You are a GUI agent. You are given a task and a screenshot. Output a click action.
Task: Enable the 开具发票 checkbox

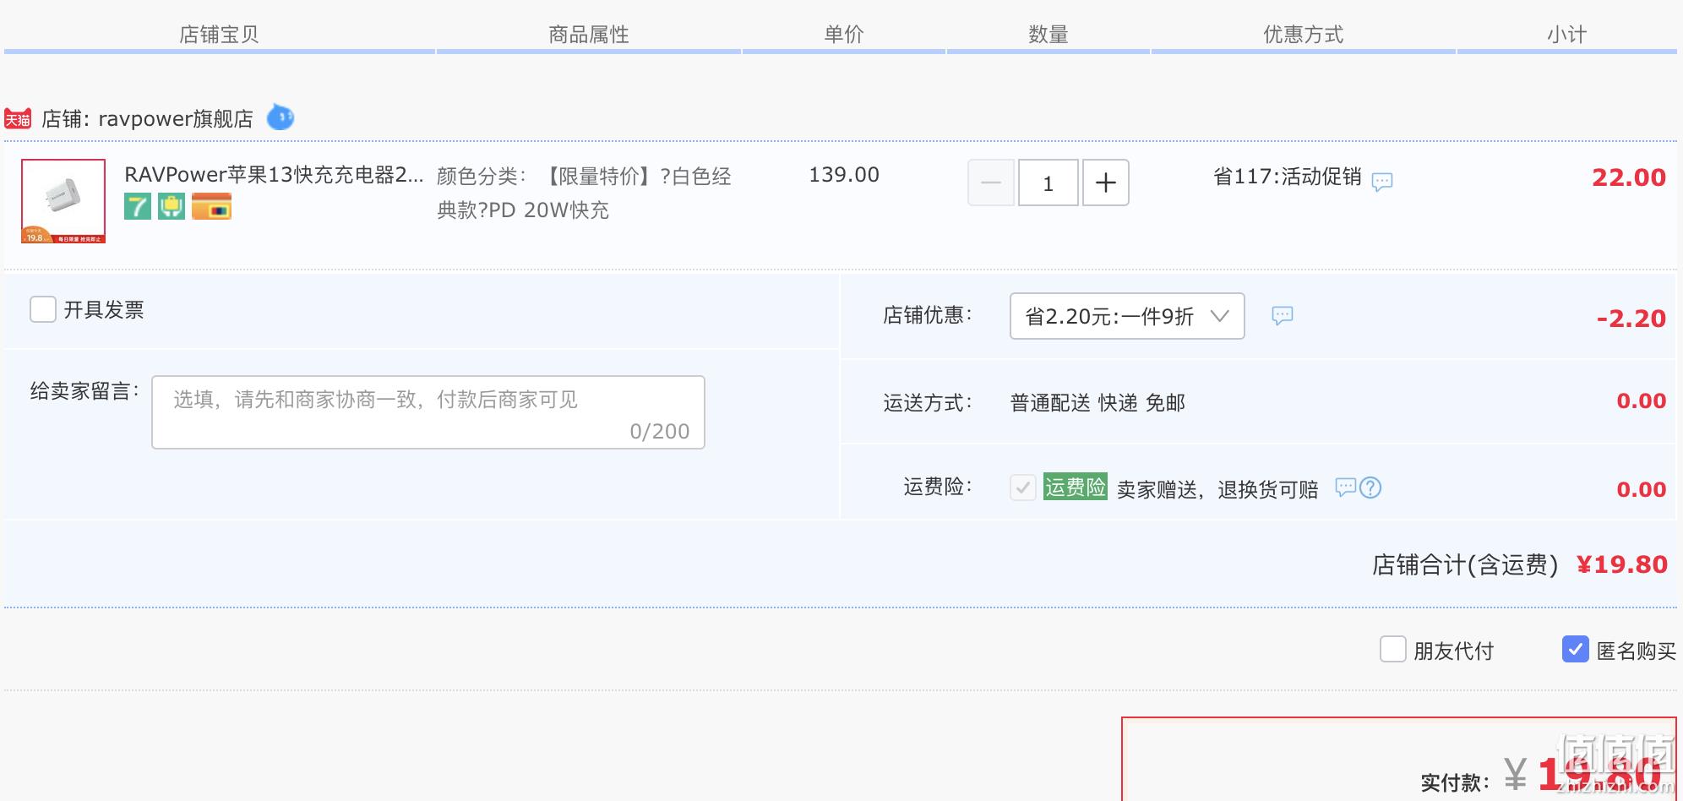pyautogui.click(x=43, y=309)
